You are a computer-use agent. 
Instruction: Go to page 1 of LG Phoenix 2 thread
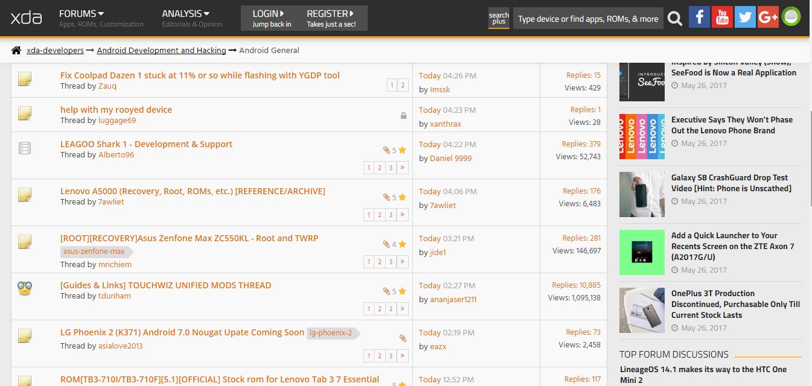coord(368,356)
